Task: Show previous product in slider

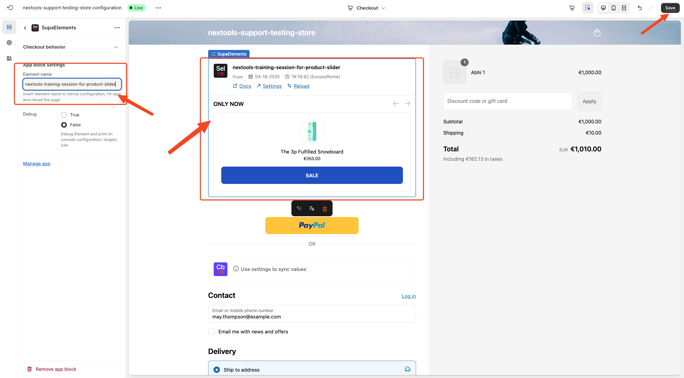Action: coord(396,104)
